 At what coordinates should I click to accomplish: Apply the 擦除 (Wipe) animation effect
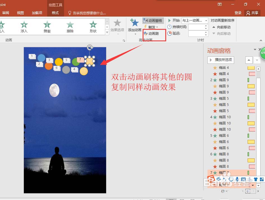tap(70, 27)
